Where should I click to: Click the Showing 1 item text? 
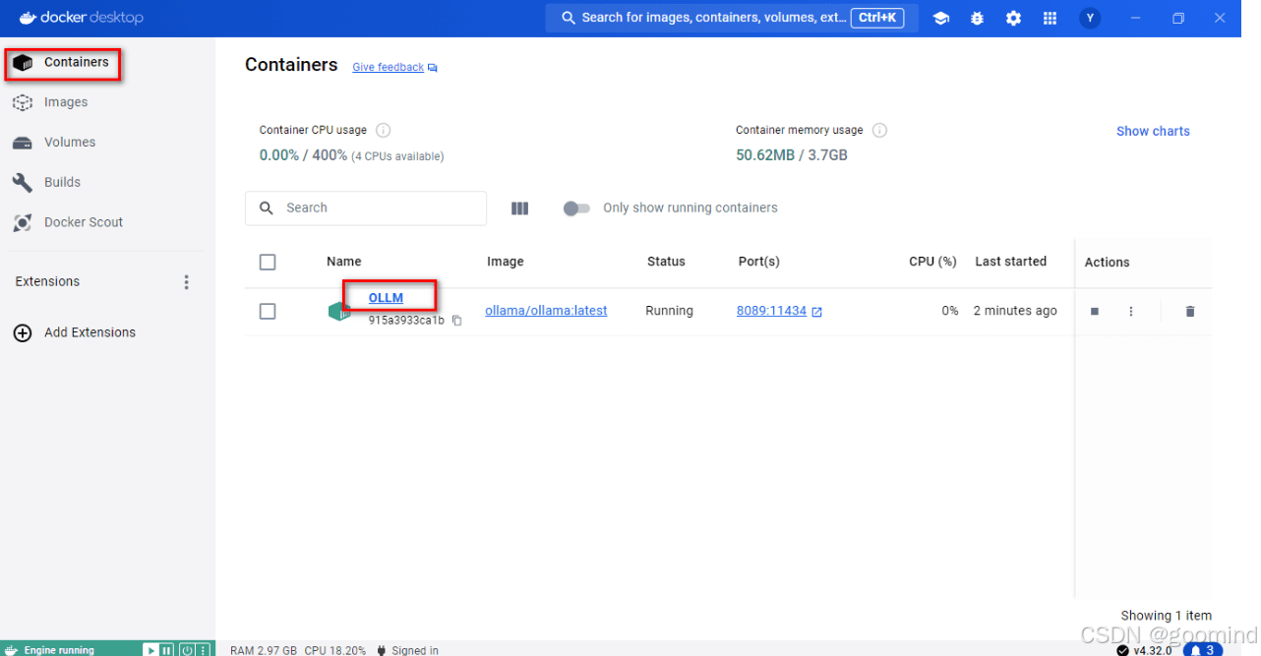coord(1166,616)
